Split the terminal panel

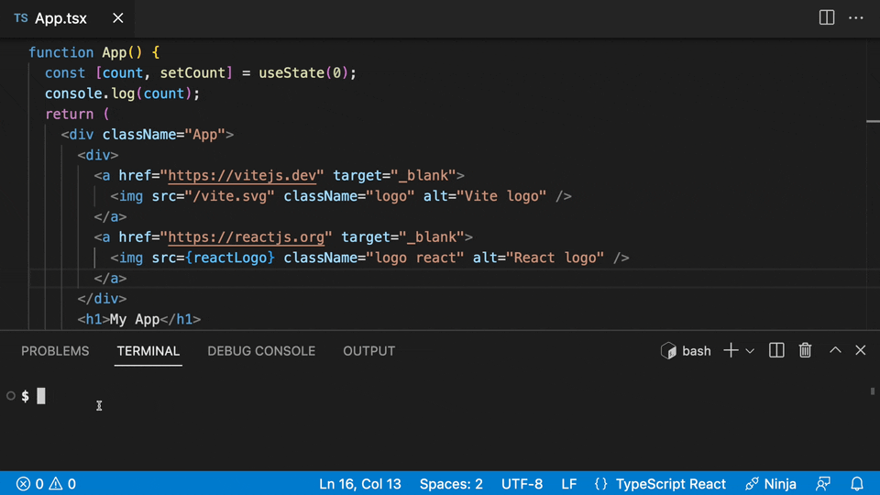click(x=776, y=350)
